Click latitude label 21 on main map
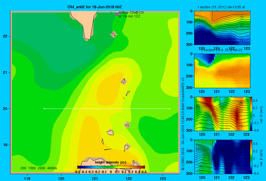The height and width of the screenshot is (181, 266). point(5,72)
